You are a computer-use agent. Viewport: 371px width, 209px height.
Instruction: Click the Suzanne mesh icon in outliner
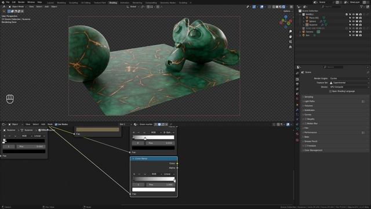pyautogui.click(x=307, y=24)
